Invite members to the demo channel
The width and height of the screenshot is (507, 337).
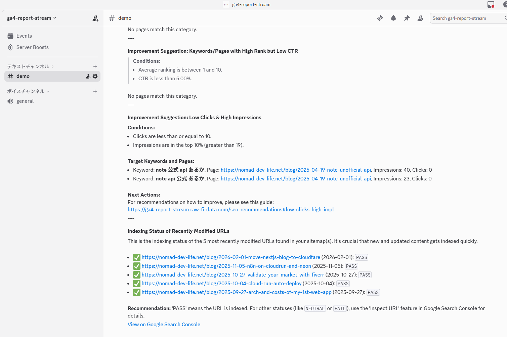[88, 76]
